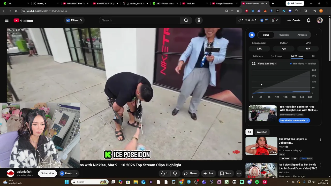Select the 1st 28 days range
The height and width of the screenshot is (186, 331).
click(x=297, y=56)
